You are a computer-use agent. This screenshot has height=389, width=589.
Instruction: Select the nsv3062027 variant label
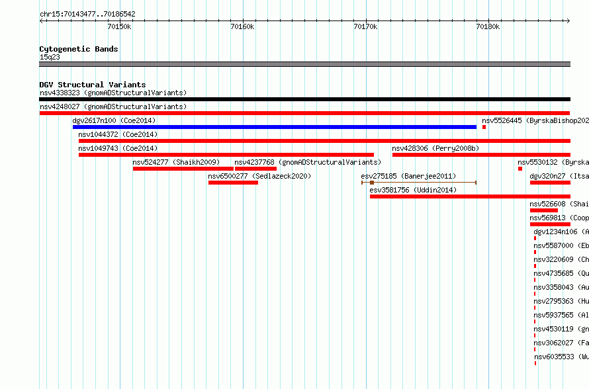coord(561,343)
